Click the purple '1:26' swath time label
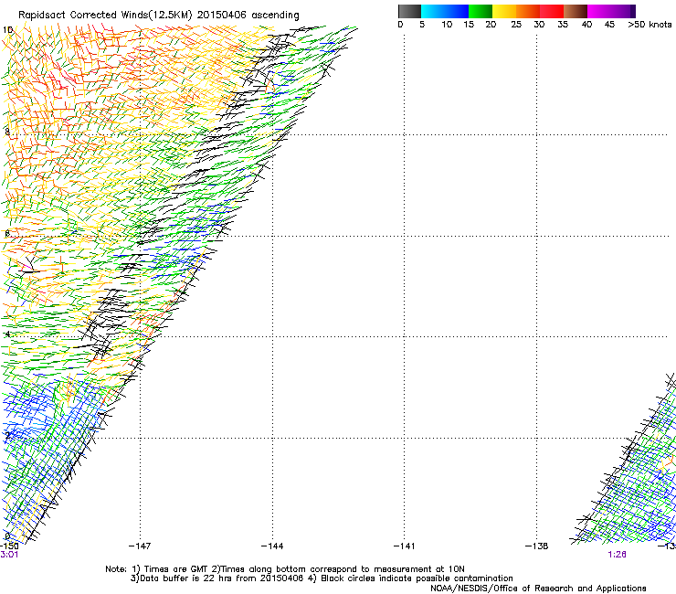Image resolution: width=676 pixels, height=594 pixels. click(x=617, y=555)
